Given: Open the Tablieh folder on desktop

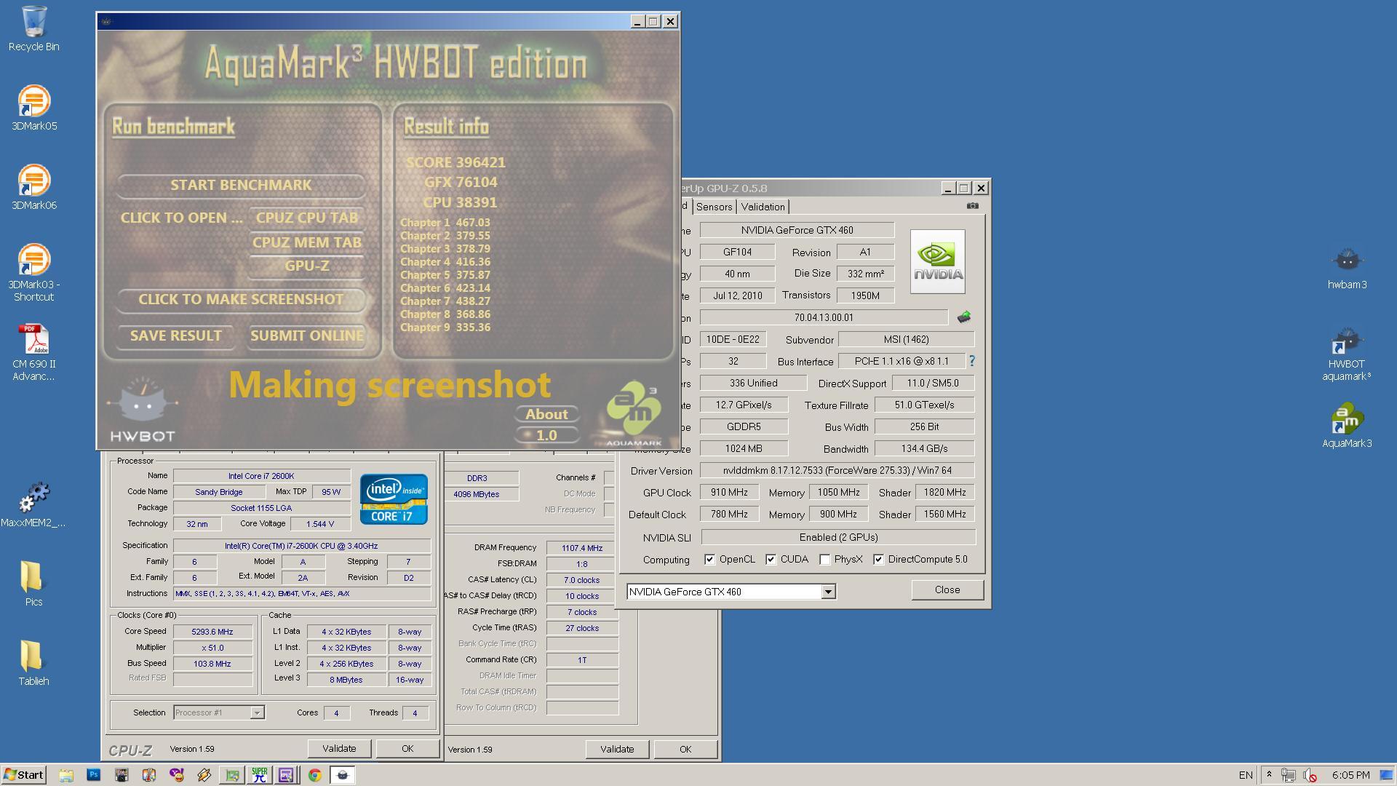Looking at the screenshot, I should 33,662.
